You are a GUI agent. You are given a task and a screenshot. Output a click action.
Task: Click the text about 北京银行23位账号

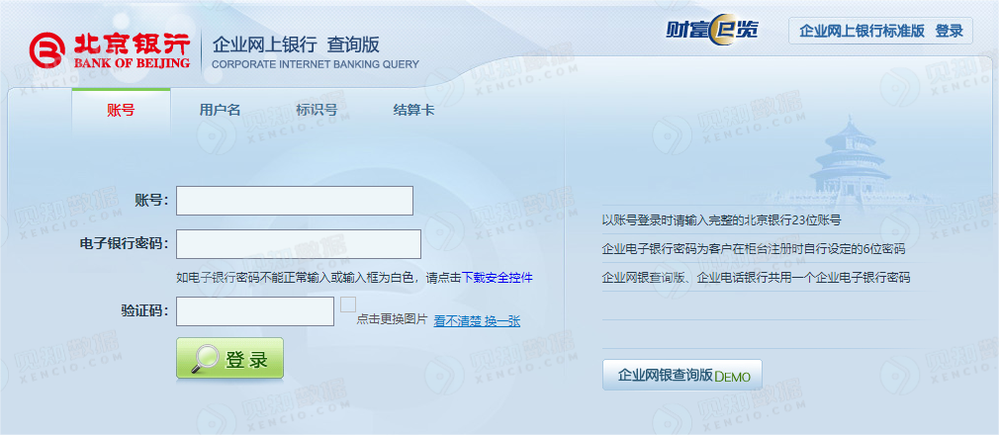pos(721,220)
